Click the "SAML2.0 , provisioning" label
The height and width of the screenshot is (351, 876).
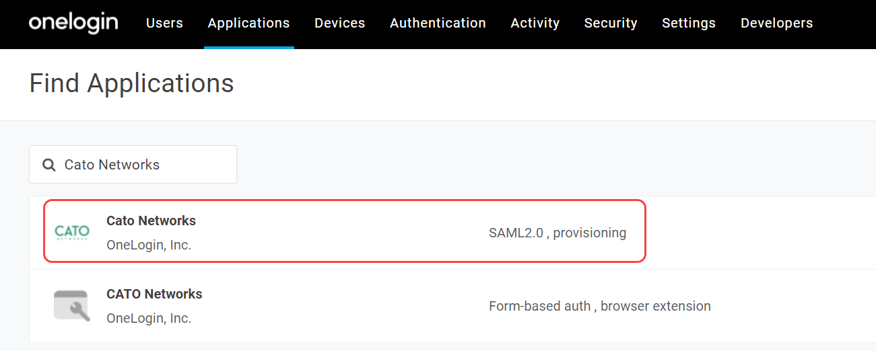coord(558,233)
